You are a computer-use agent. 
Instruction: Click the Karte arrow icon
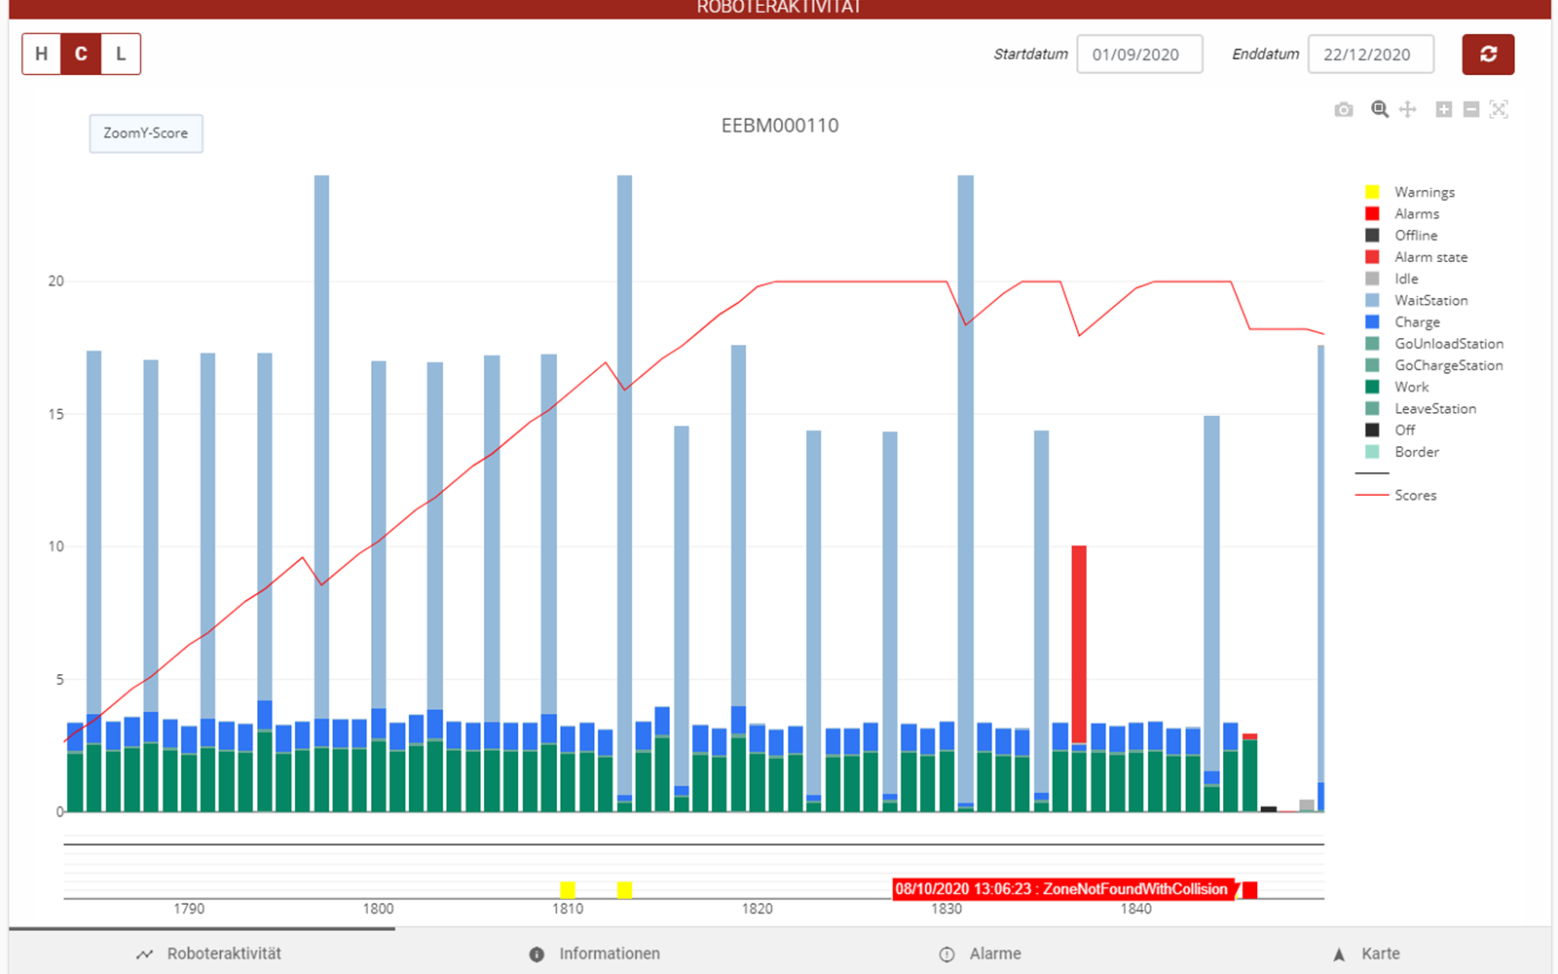pos(1339,955)
